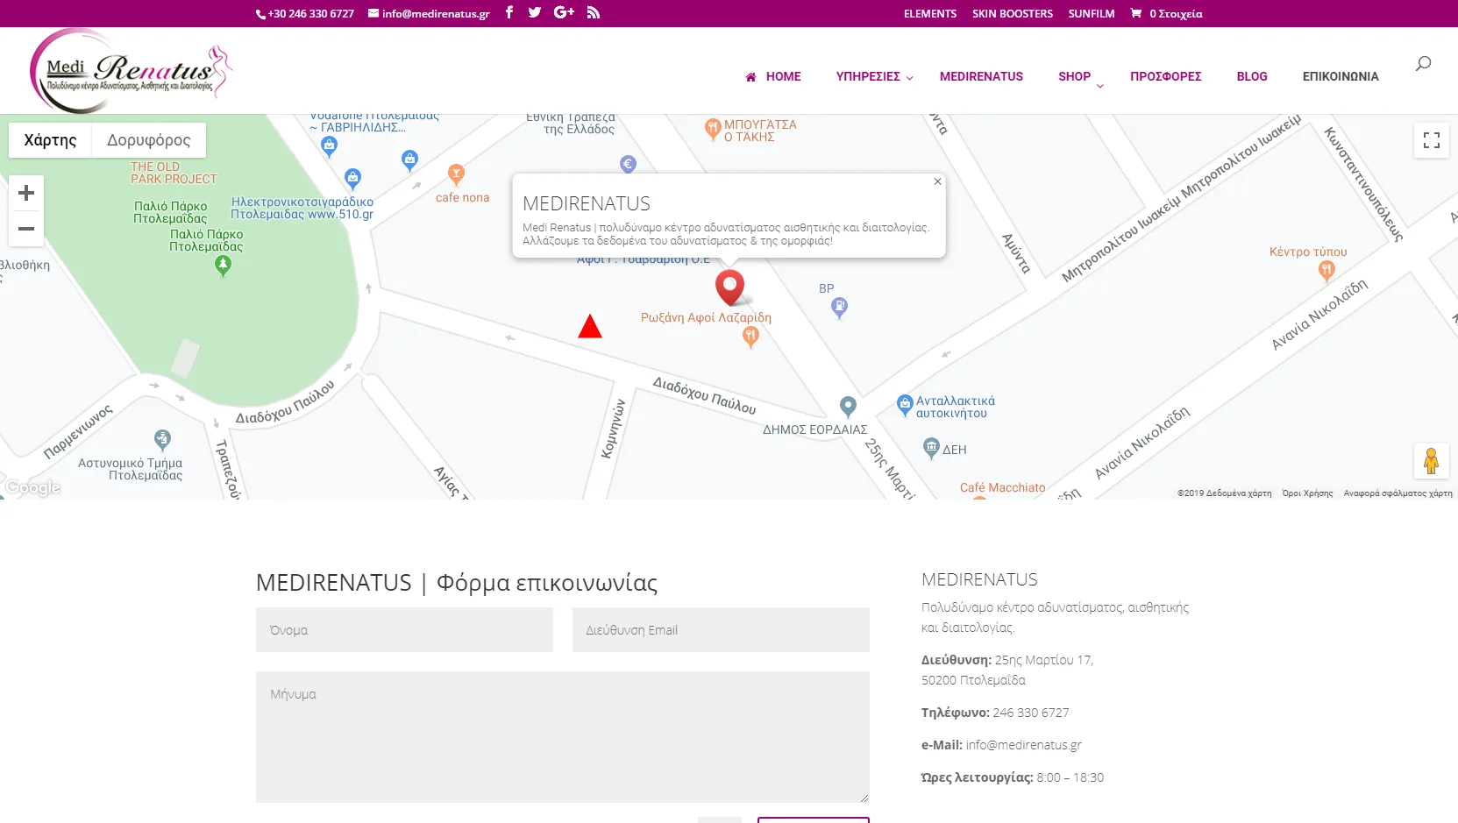Switch map to Χάρτης view

point(50,140)
